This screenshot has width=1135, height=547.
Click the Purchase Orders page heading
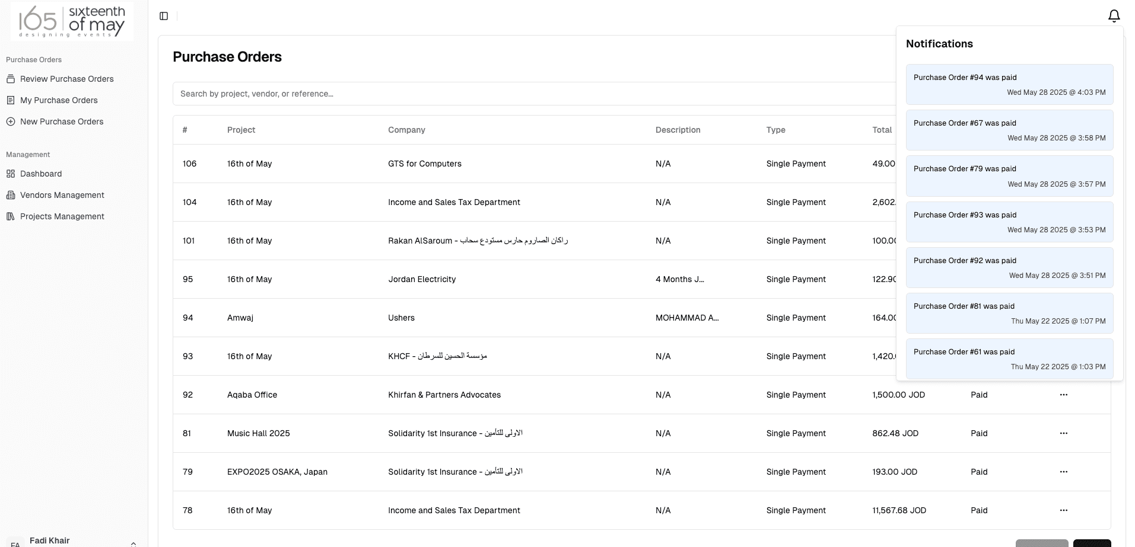point(227,57)
